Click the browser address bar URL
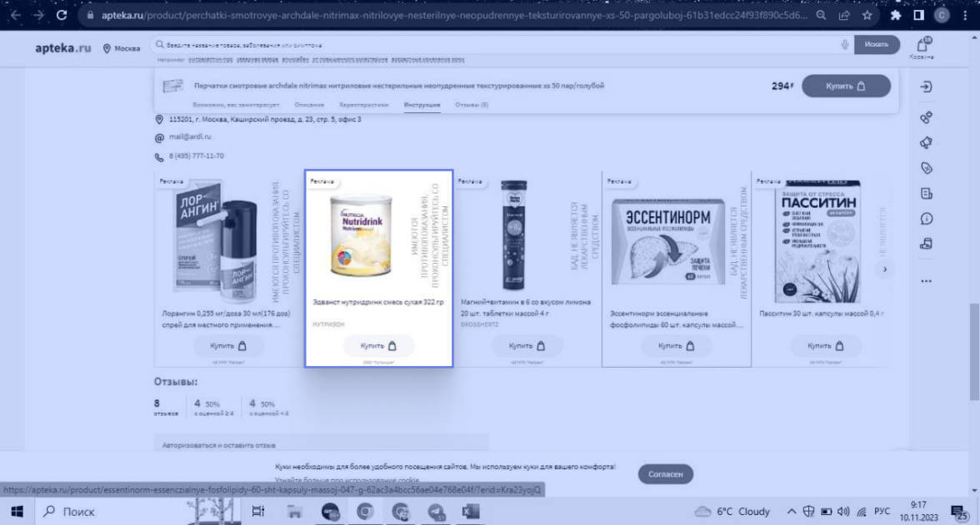The height and width of the screenshot is (525, 980). (453, 15)
